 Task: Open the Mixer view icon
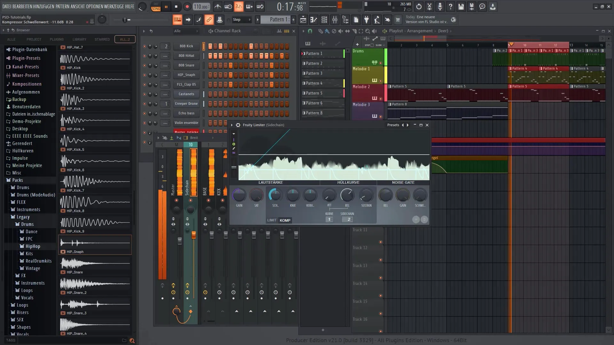point(335,20)
